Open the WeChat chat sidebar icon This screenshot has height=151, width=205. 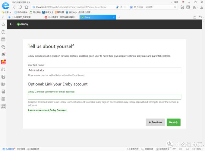pos(3,47)
